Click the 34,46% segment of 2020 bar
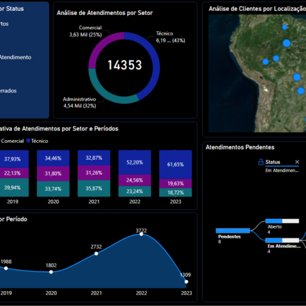 pos(53,158)
